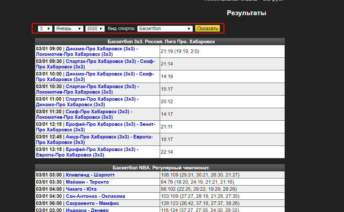This screenshot has width=344, height=212.
Task: Click the Чикаго - Юта score 98:102
Action: (199, 189)
